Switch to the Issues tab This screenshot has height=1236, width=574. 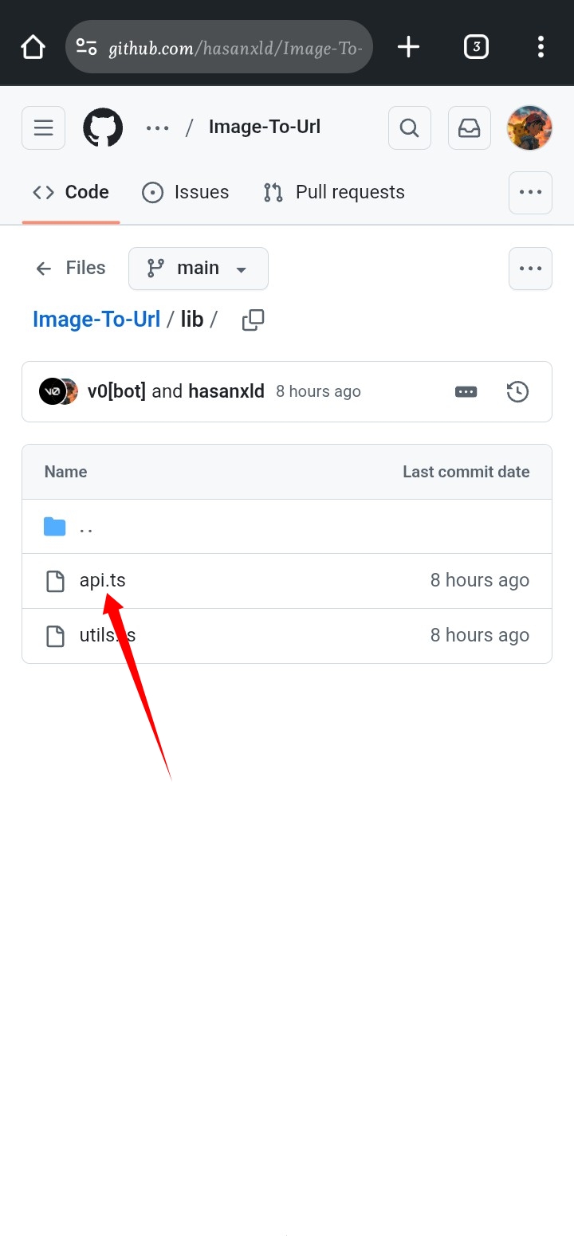pyautogui.click(x=185, y=192)
